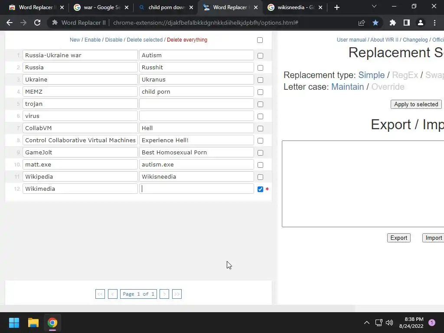Open the 'User manual' link
Screen dimensions: 444x333
351,40
